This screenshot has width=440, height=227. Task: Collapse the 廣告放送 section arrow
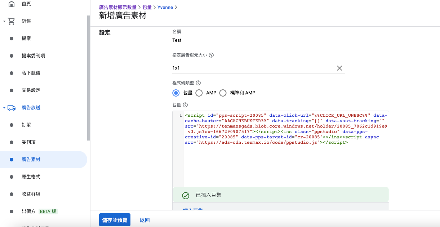(x=4, y=108)
